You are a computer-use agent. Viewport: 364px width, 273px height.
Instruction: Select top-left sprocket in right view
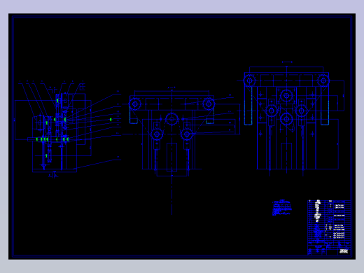coord(249,80)
